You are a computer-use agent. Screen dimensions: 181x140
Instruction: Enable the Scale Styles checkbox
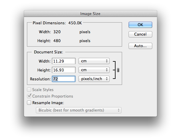coord(29,90)
